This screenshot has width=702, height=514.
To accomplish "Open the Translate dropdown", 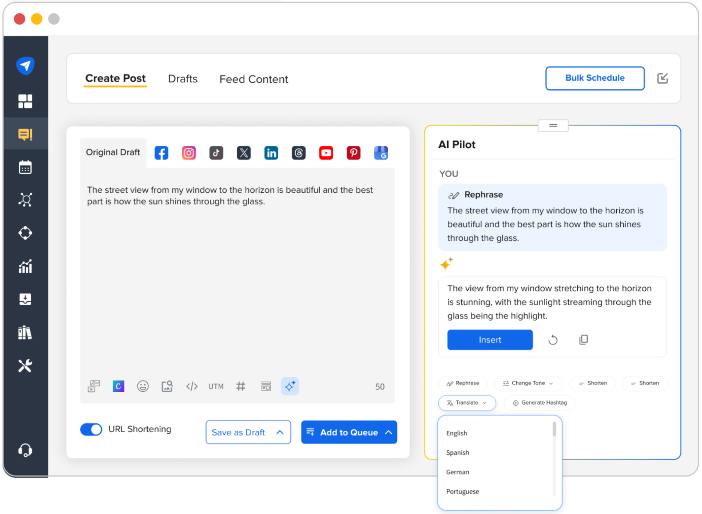I will [x=467, y=403].
